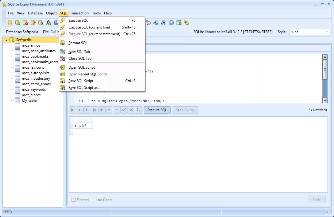The width and height of the screenshot is (334, 217).
Task: Click the Options gear toolbar icon
Action: 148,23
